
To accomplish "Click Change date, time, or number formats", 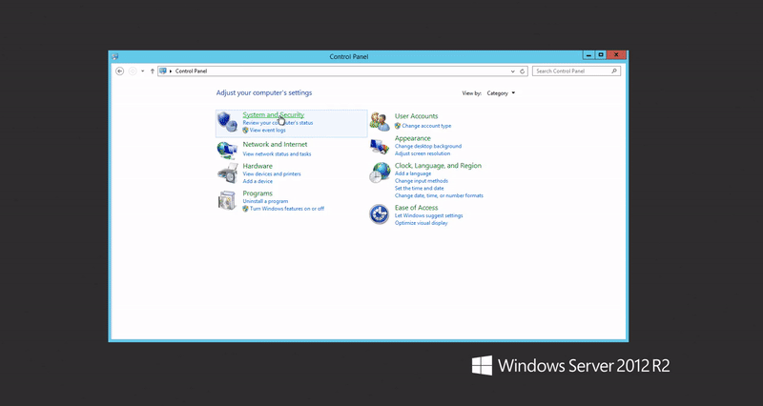I will tap(439, 196).
